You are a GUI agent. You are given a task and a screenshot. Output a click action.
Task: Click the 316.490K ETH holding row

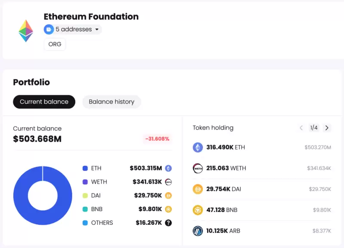(x=262, y=148)
